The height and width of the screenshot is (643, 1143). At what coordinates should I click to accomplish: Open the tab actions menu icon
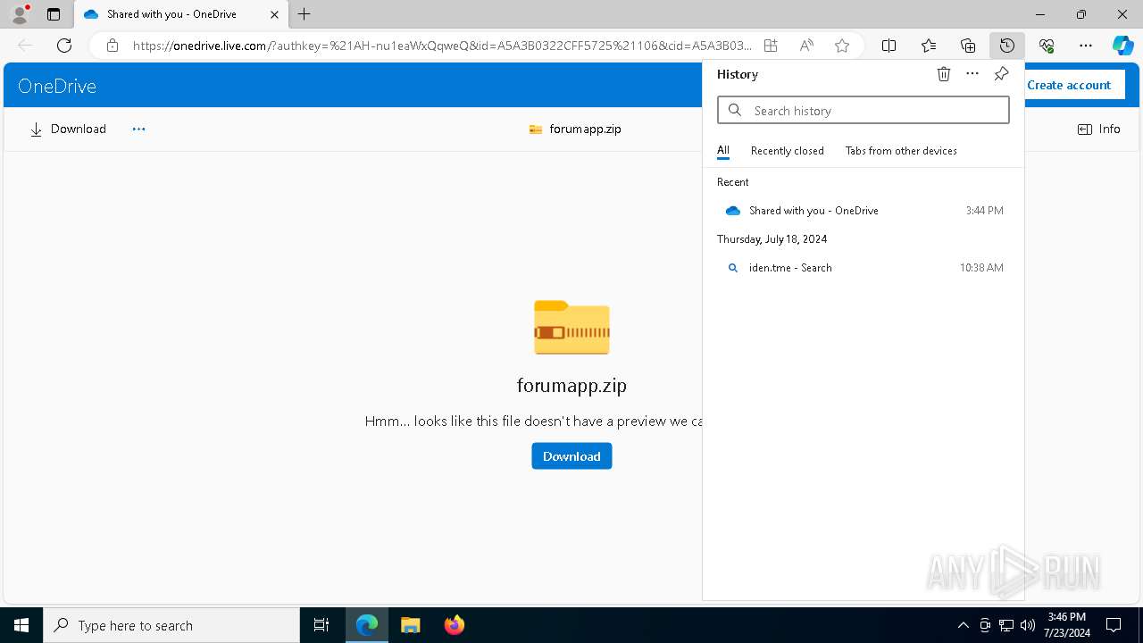pos(54,14)
